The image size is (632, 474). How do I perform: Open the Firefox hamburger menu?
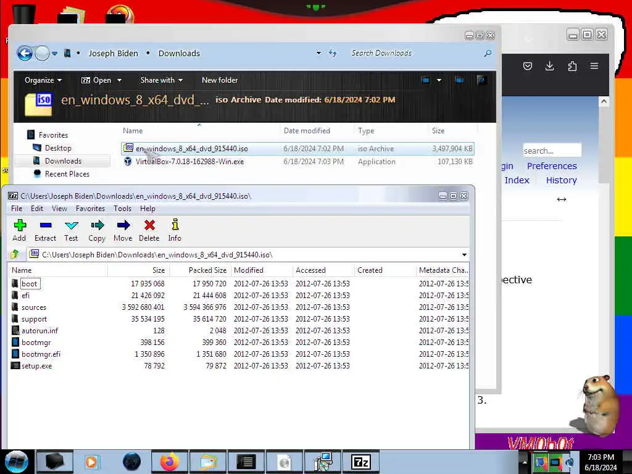click(594, 65)
